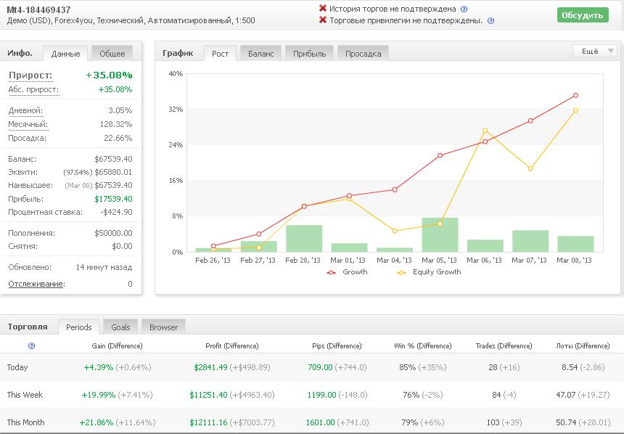Screen dimensions: 624x434
Task: Switch to the 'Данные' info tab
Action: [x=65, y=54]
